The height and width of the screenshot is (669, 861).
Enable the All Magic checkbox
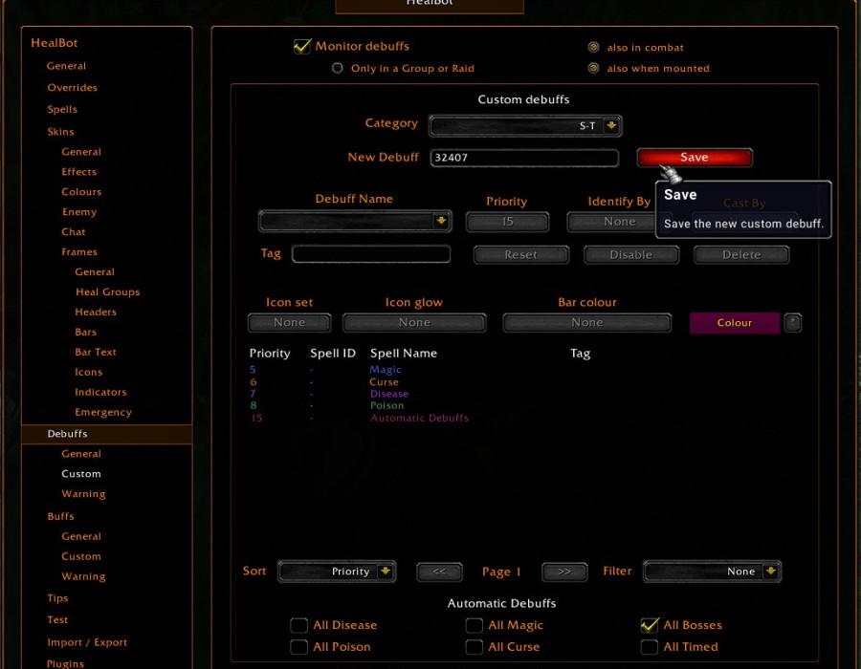pos(474,625)
